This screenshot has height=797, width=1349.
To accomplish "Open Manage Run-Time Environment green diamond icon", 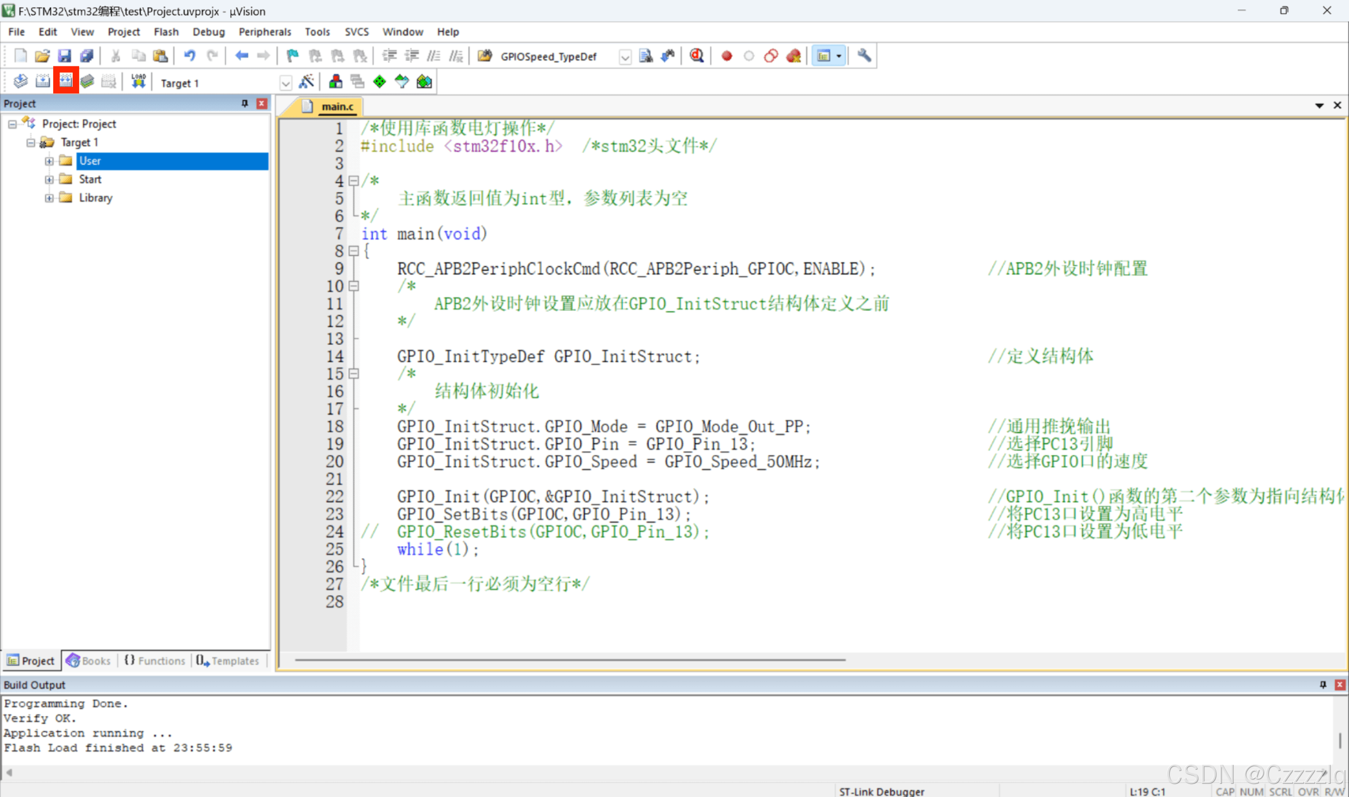I will 379,82.
